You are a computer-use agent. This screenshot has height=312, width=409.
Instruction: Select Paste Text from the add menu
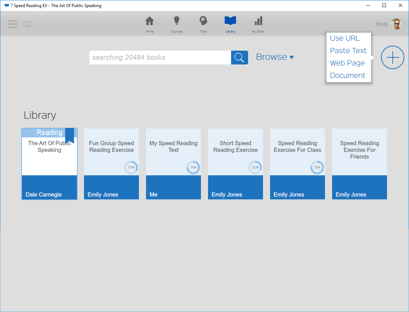click(348, 50)
